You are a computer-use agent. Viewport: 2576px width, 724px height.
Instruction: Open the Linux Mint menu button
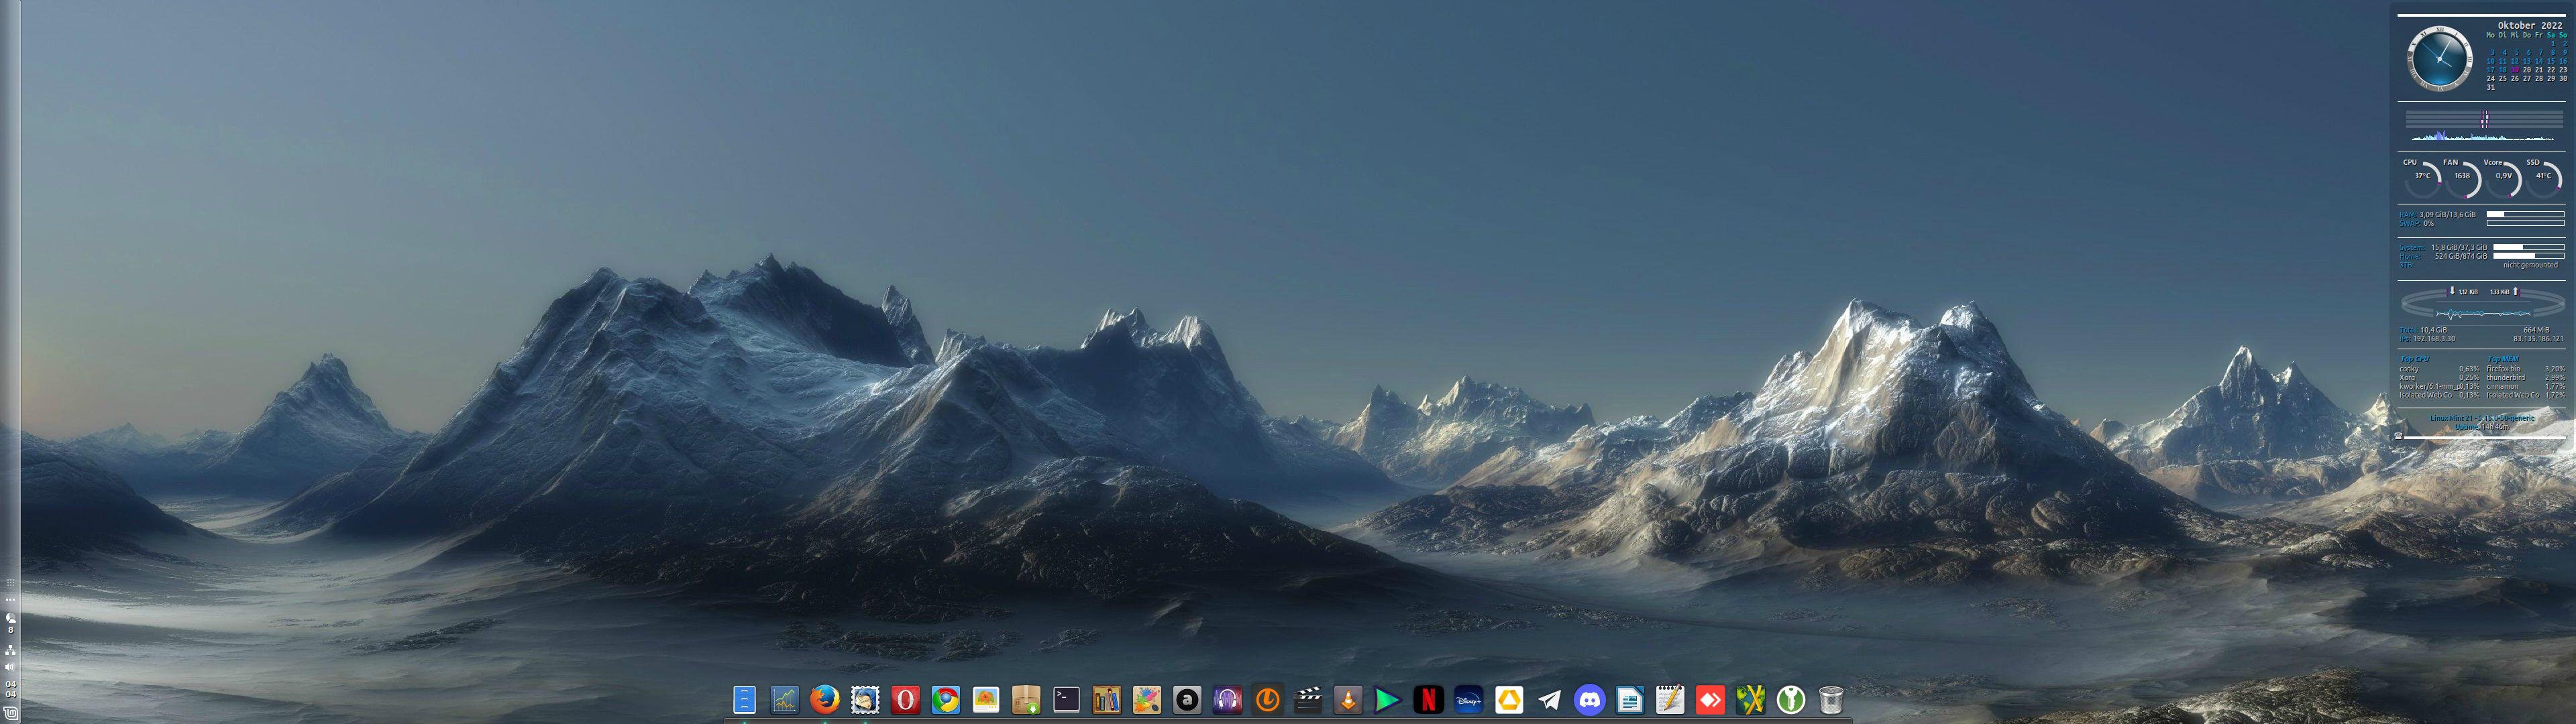point(10,714)
